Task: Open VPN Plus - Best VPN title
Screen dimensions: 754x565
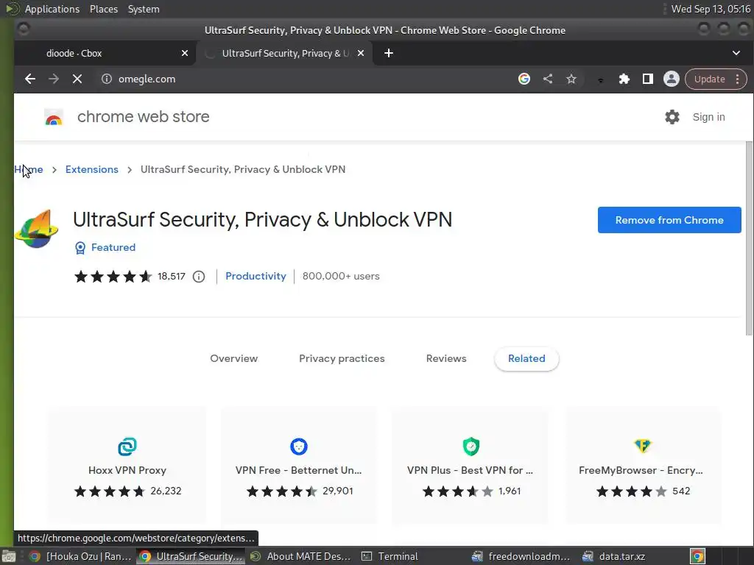Action: click(x=471, y=470)
